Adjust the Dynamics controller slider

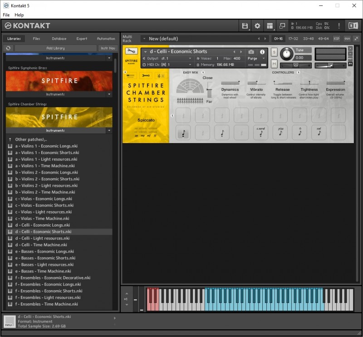(x=230, y=83)
